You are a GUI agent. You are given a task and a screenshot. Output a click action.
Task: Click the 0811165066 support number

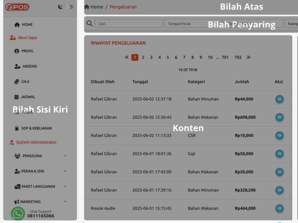[x=41, y=216]
